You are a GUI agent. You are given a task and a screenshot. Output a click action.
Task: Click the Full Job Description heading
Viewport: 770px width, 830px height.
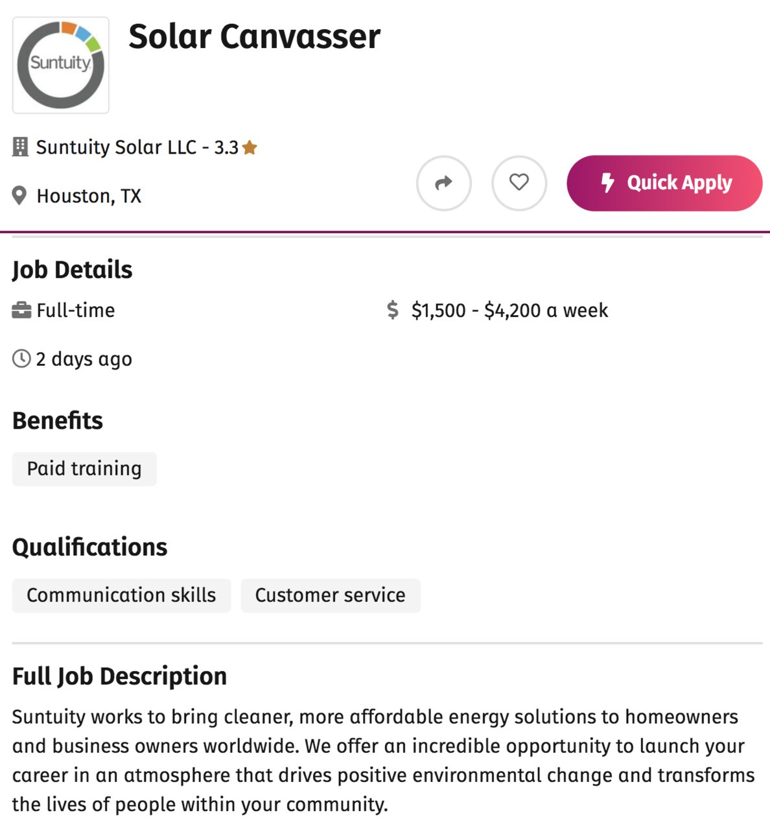[x=120, y=676]
